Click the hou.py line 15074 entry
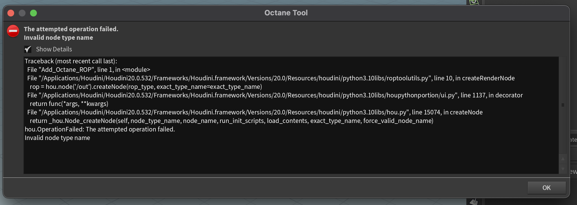 (255, 112)
